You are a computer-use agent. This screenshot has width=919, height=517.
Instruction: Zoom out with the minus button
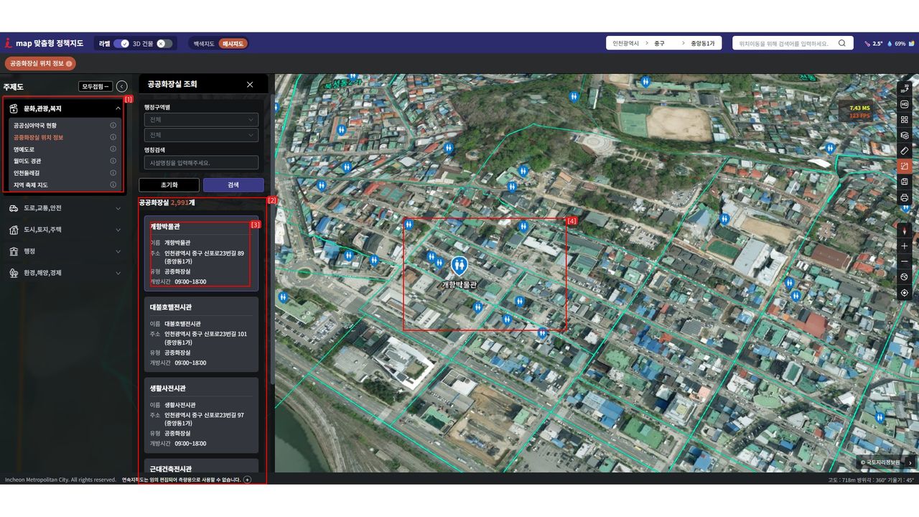pos(904,262)
